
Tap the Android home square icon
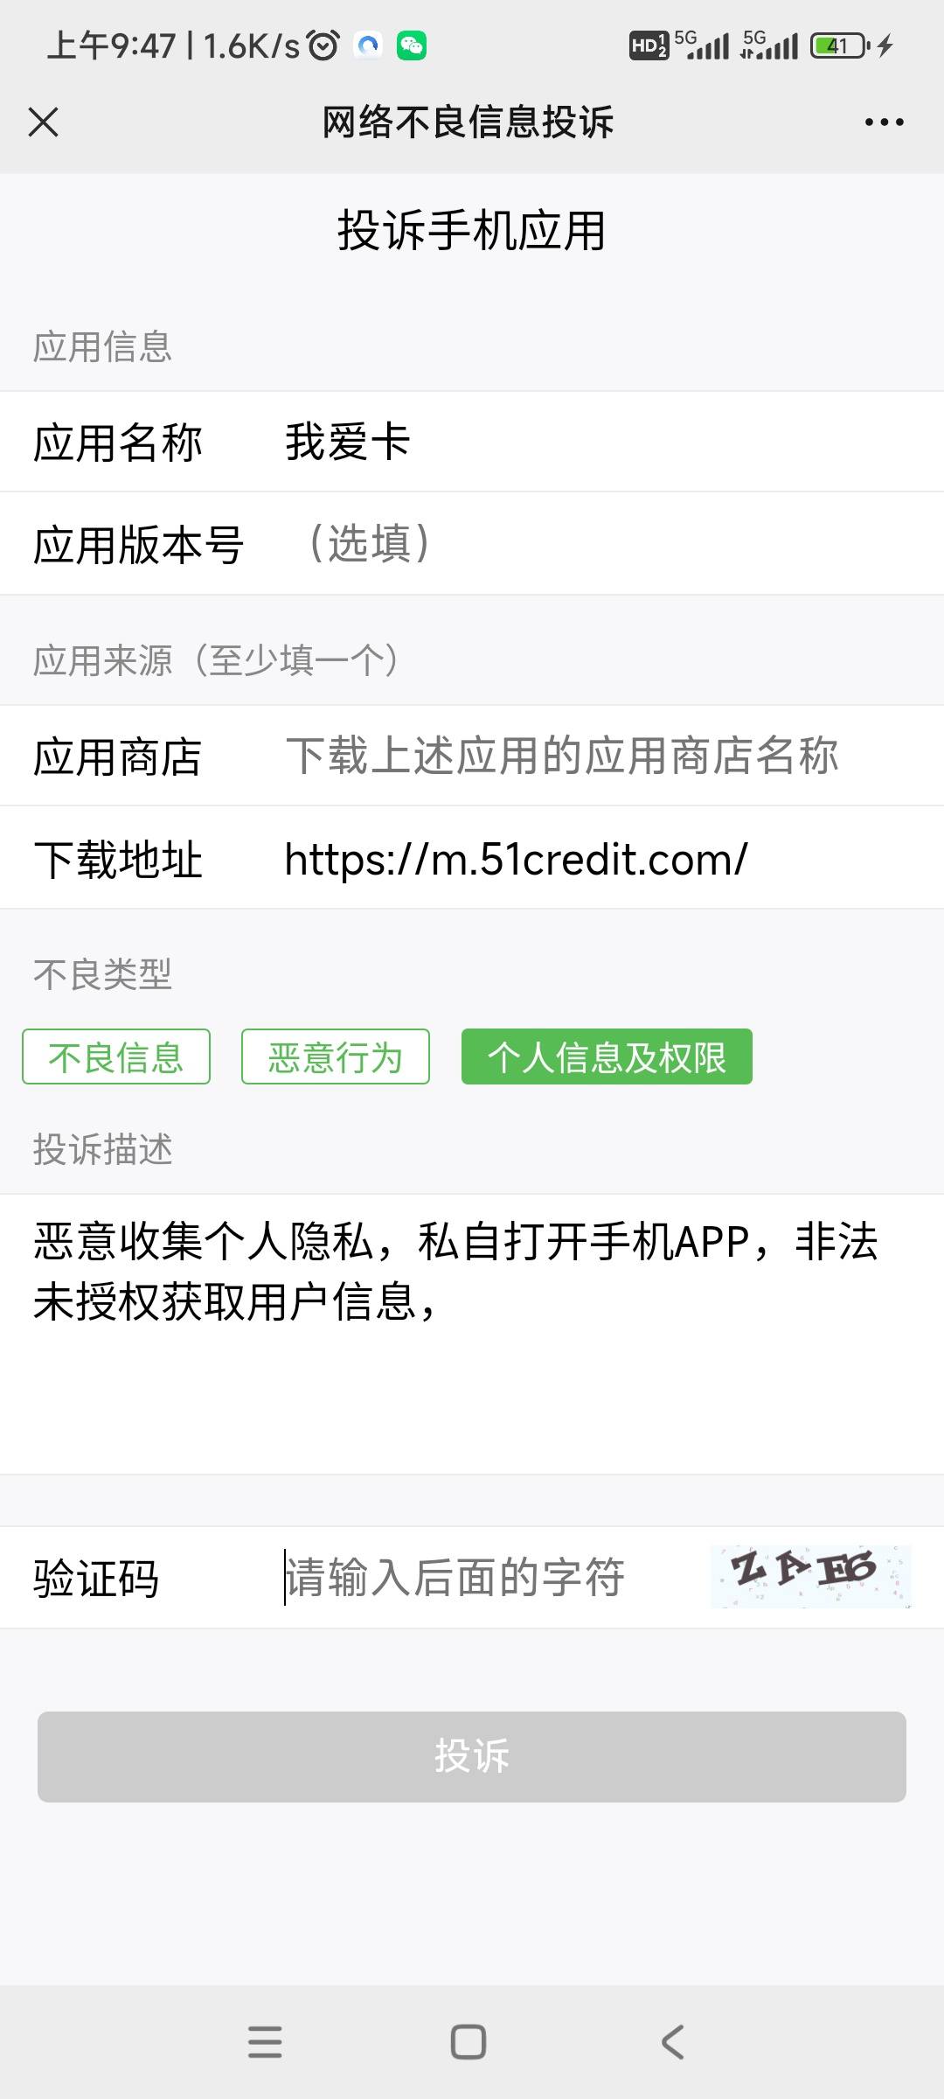tap(469, 2042)
